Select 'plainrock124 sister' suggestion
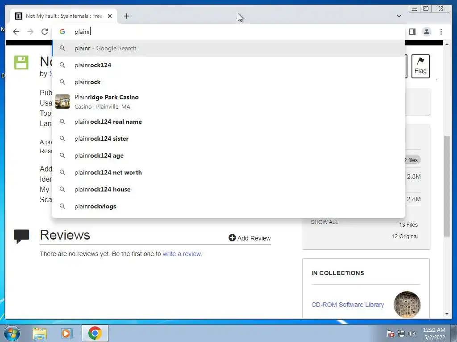The width and height of the screenshot is (457, 342). [x=228, y=138]
